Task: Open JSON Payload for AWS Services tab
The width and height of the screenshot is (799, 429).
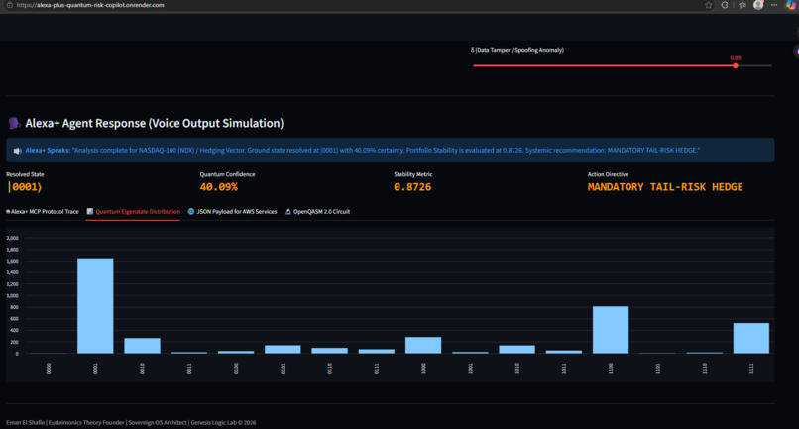Action: 232,211
